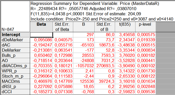Select the Bulls_p row header
The width and height of the screenshot is (175, 95).
[x=15, y=56]
